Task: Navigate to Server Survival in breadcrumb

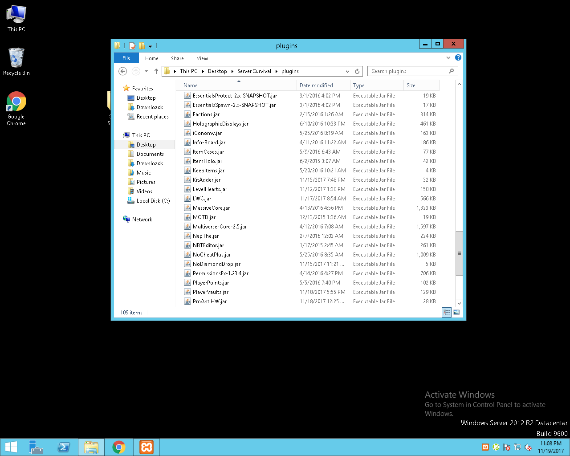Action: [x=254, y=71]
